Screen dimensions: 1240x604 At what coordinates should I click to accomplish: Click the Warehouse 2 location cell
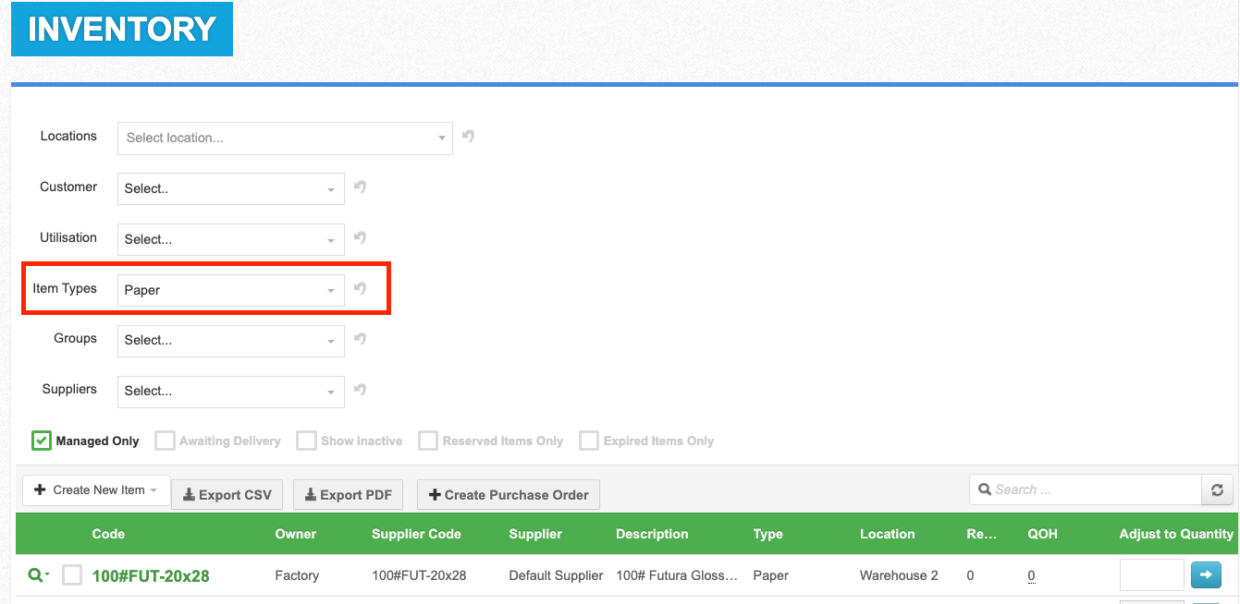coord(899,575)
